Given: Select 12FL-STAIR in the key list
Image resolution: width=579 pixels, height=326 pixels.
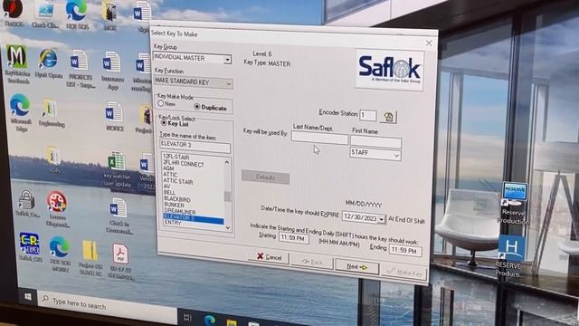Looking at the screenshot, I should pyautogui.click(x=176, y=157).
